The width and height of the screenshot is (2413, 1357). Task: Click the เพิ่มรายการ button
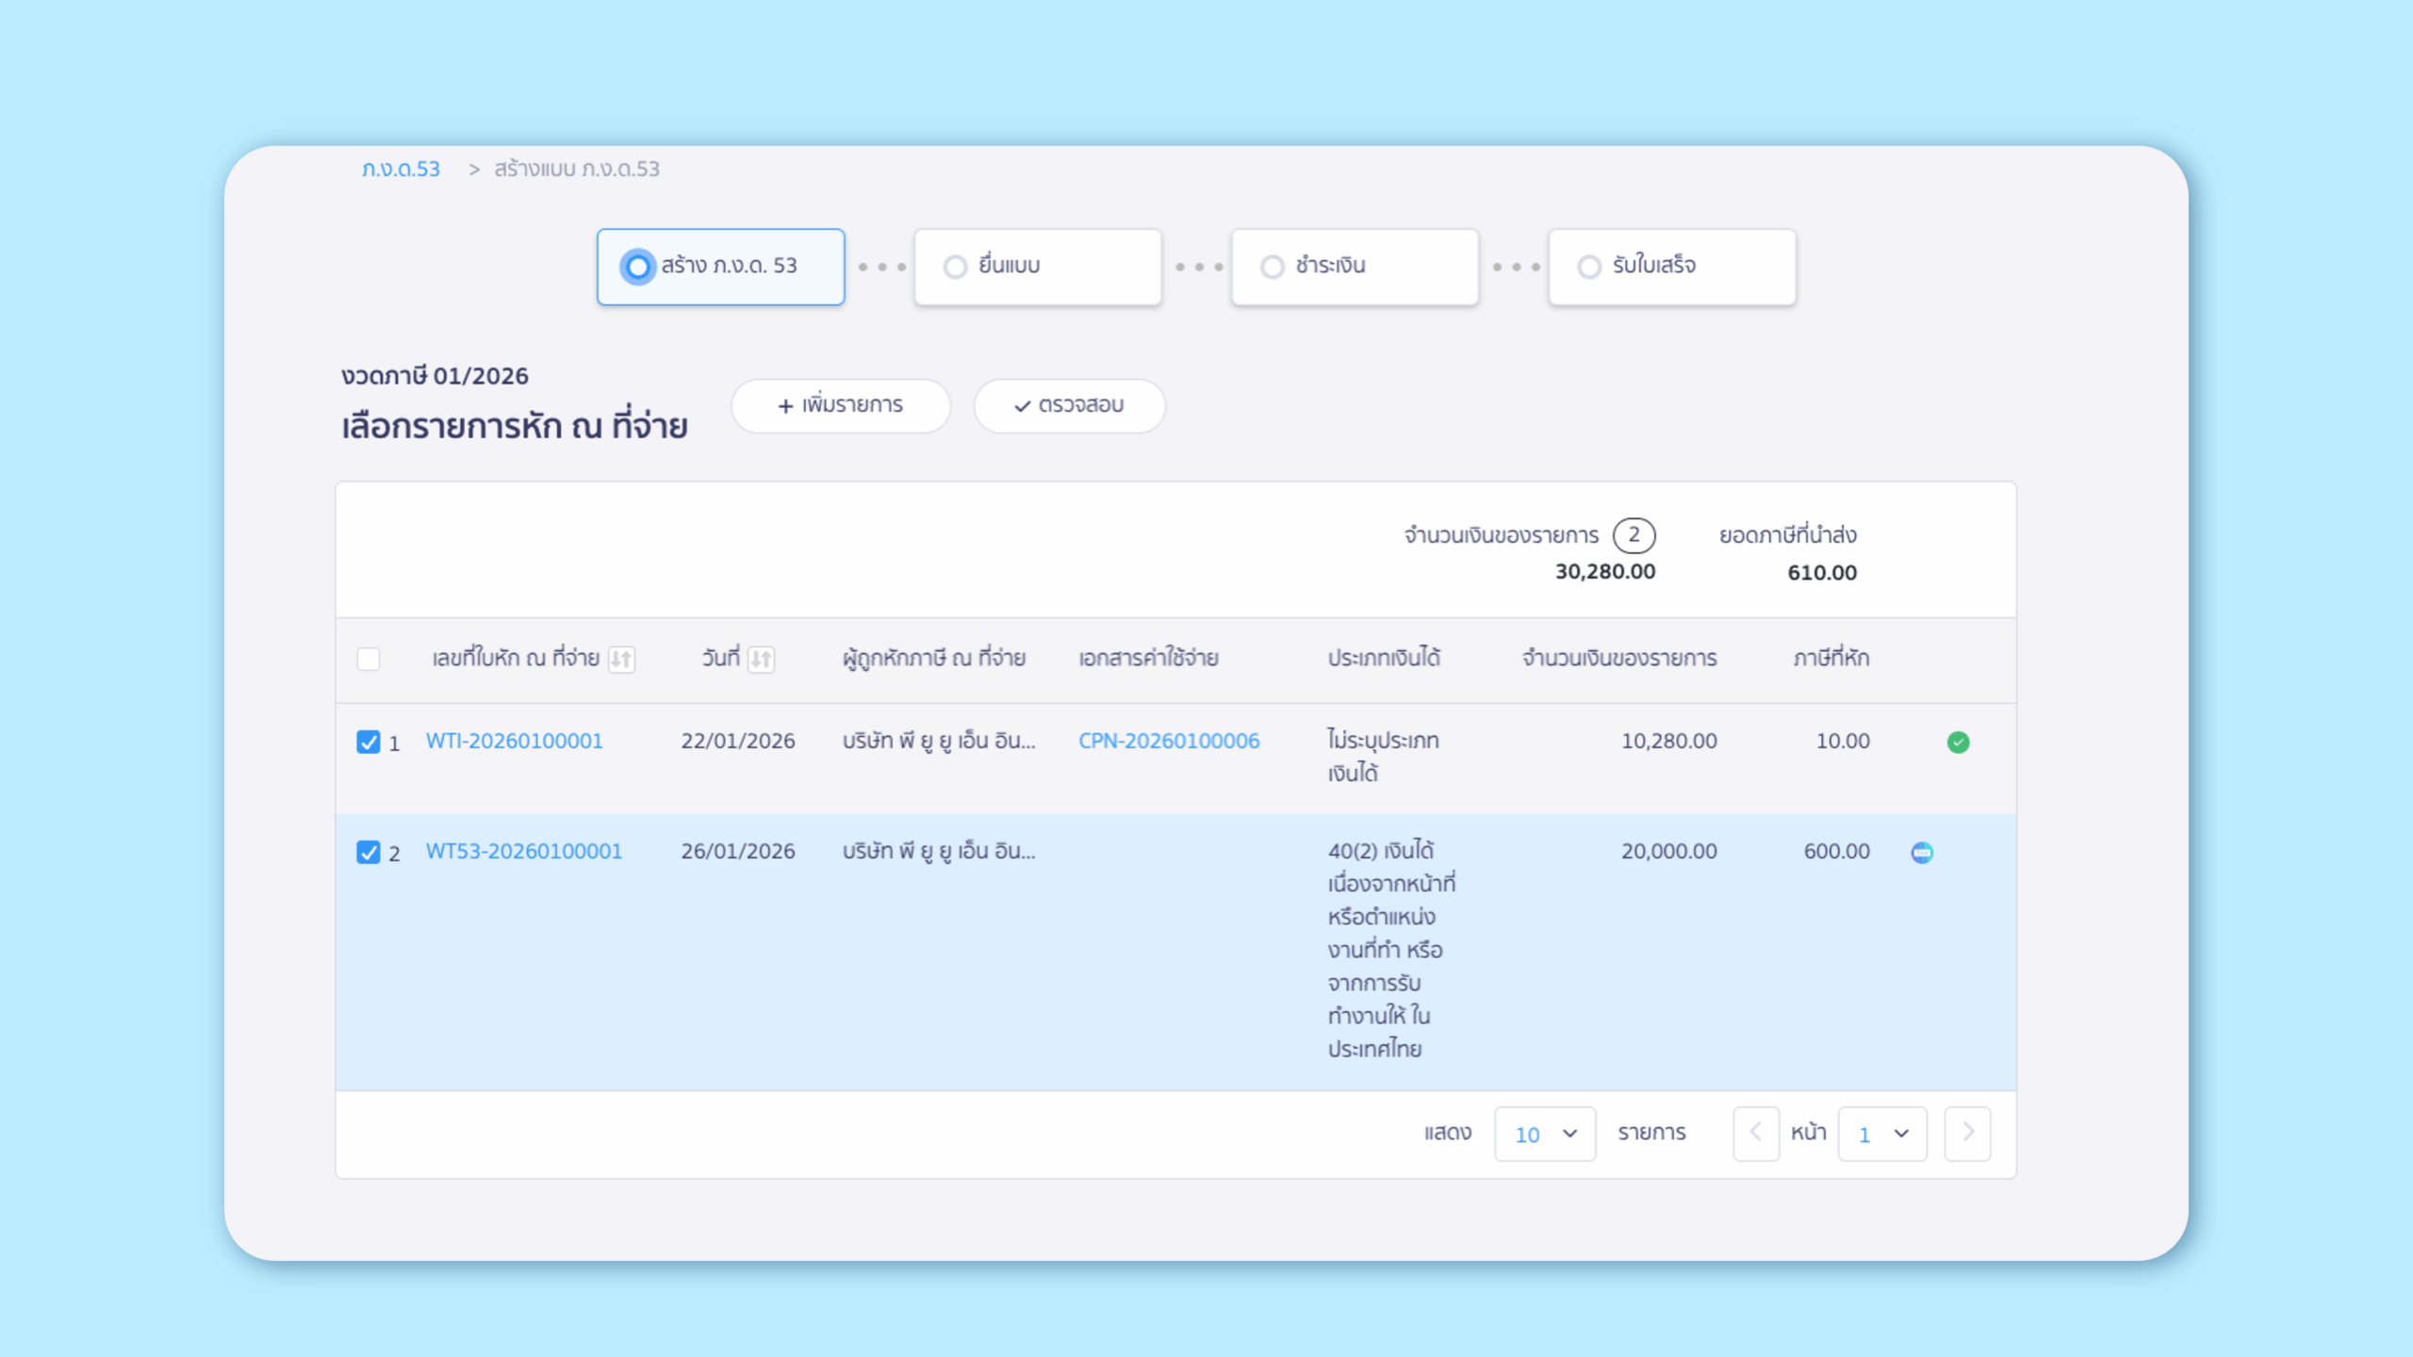click(x=840, y=406)
